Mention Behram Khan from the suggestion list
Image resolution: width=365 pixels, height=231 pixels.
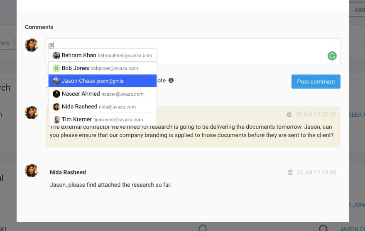102,55
